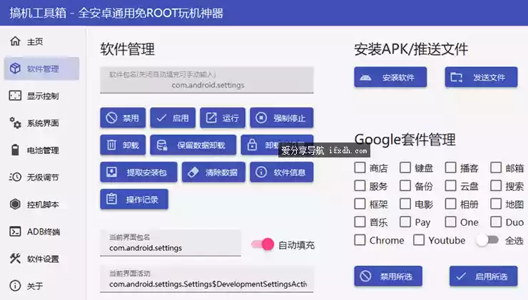Go to 电池管理 sidebar page
The height and width of the screenshot is (300, 528).
[42, 150]
